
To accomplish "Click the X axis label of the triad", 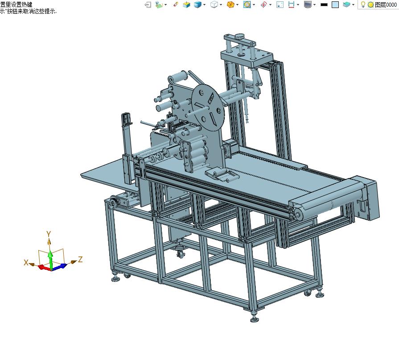I will pos(26,263).
